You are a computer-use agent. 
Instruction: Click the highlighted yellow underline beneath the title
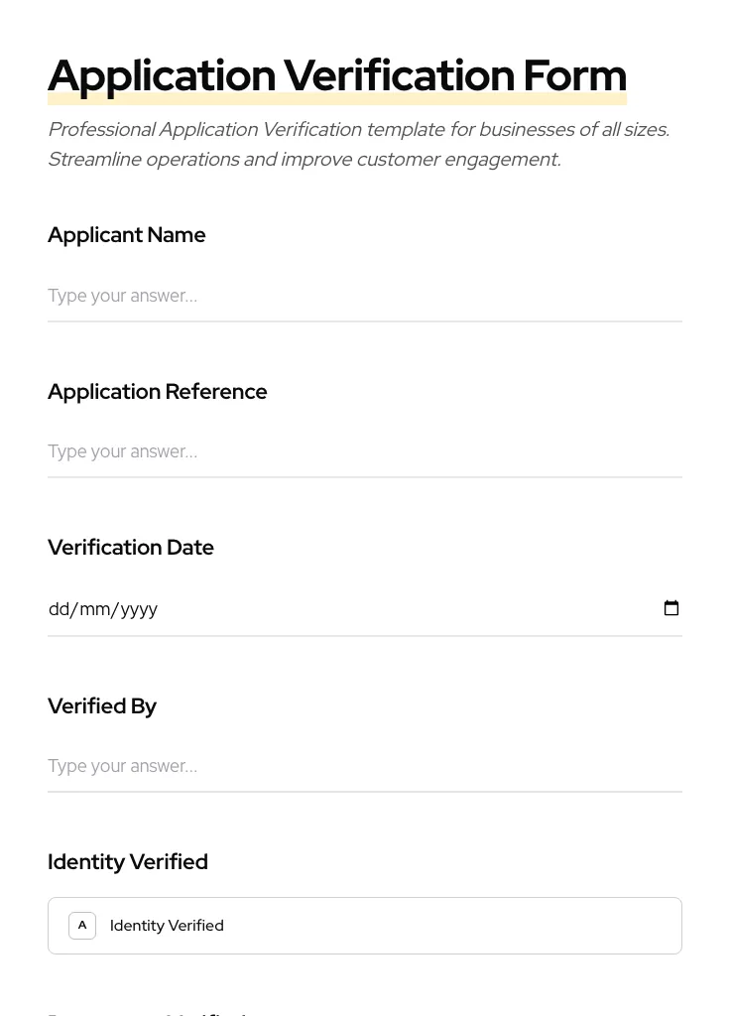337,99
